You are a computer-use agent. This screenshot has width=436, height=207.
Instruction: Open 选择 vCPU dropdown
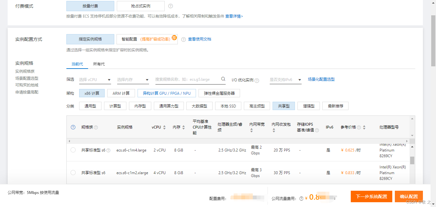[x=95, y=80]
